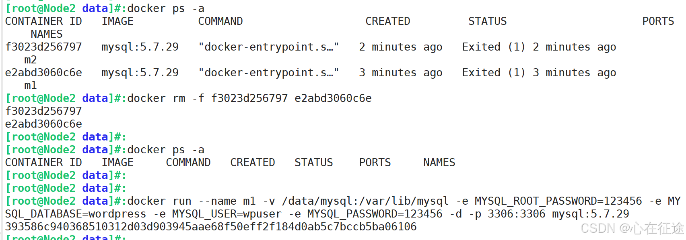Click the container name m2

(x=31, y=60)
